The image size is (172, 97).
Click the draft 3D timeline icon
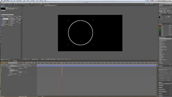[23, 63]
